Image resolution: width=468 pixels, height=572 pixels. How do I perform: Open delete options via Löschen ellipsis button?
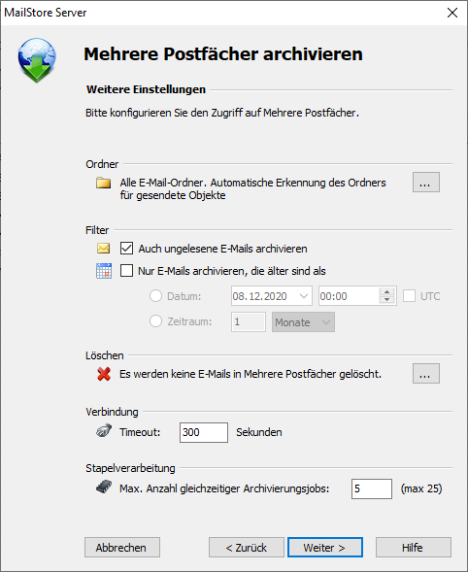point(426,374)
